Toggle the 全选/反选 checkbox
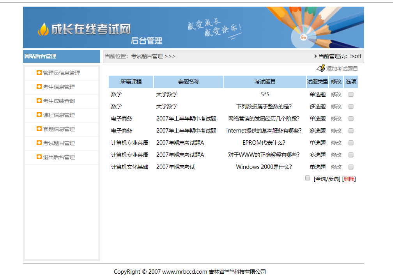The height and width of the screenshot is (278, 393). tap(308, 178)
